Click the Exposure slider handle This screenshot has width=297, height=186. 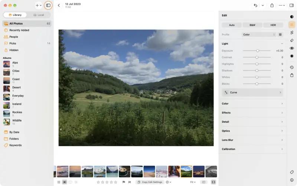point(258,51)
